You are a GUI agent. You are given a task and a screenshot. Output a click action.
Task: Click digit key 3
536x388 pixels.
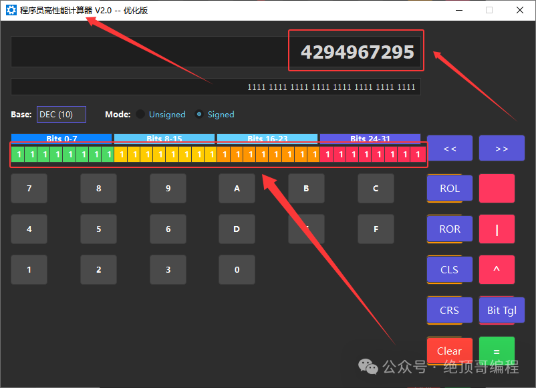pyautogui.click(x=168, y=269)
